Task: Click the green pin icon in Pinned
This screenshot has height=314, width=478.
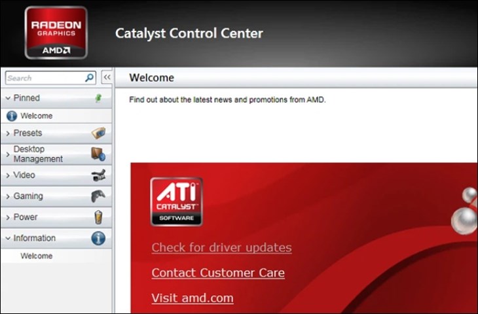Action: click(x=98, y=98)
